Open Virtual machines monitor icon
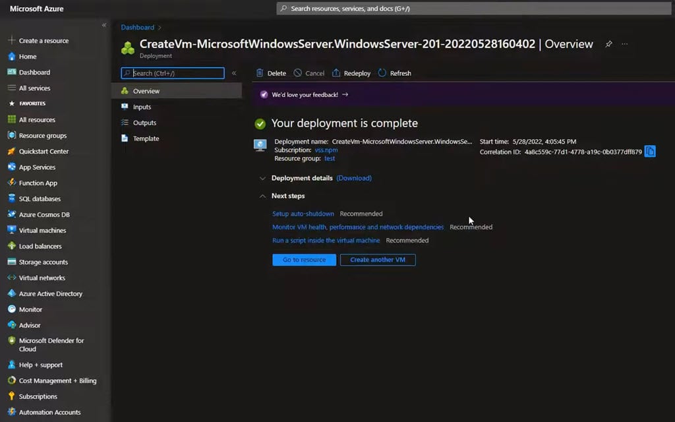This screenshot has height=422, width=675. 12,230
